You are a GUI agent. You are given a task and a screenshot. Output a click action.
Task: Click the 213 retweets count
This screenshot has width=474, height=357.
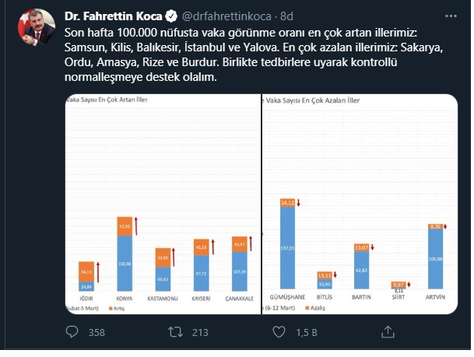[200, 333]
